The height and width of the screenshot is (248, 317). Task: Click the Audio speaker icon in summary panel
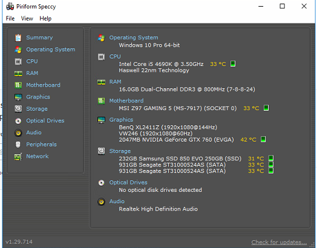click(101, 201)
